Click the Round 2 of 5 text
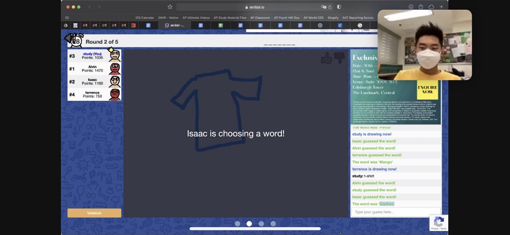Screen dimensions: 510x235 click(x=102, y=42)
